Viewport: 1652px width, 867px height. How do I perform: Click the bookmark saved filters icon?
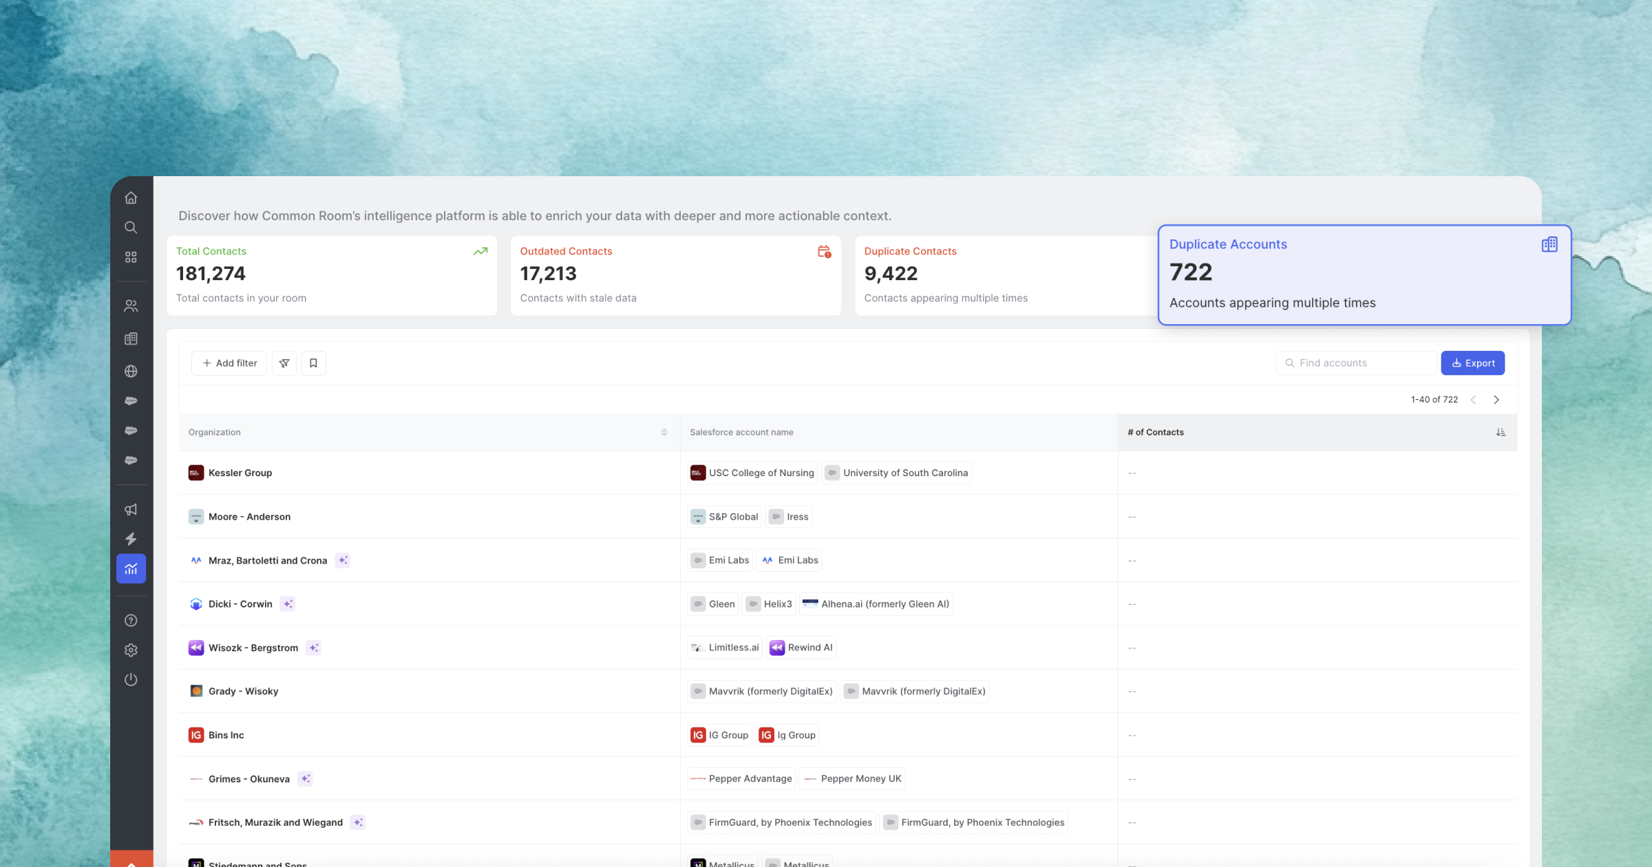pos(313,363)
